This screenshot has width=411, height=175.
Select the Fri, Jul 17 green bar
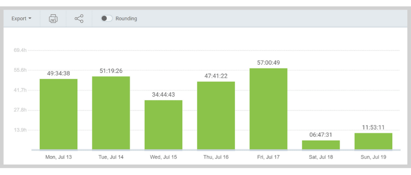click(269, 109)
